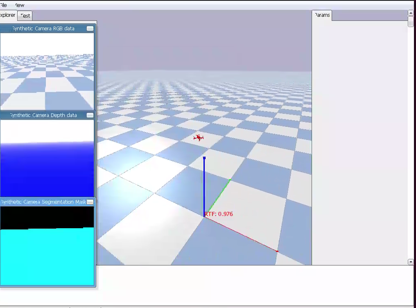The image size is (416, 308).
Task: Click the scroll down arrow on right scrollbar
Action: coord(411,262)
